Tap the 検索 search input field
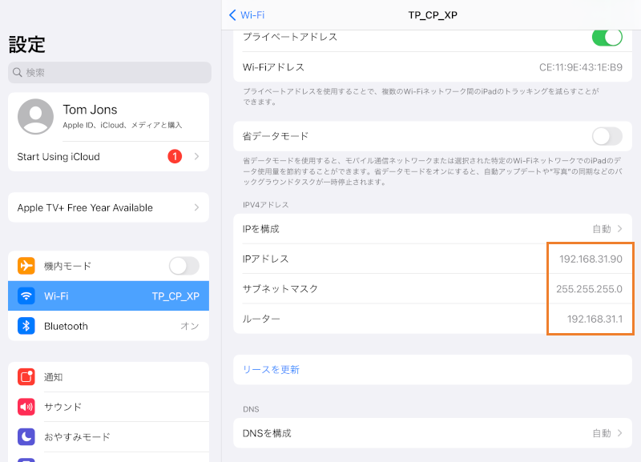Screen dimensions: 641x462 108,73
